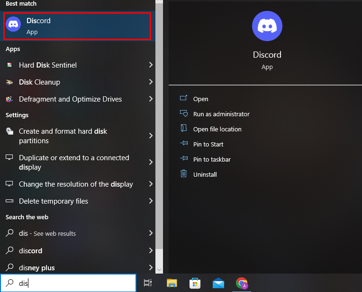This screenshot has height=292, width=362.
Task: Click the Open action icon
Action: pyautogui.click(x=183, y=98)
